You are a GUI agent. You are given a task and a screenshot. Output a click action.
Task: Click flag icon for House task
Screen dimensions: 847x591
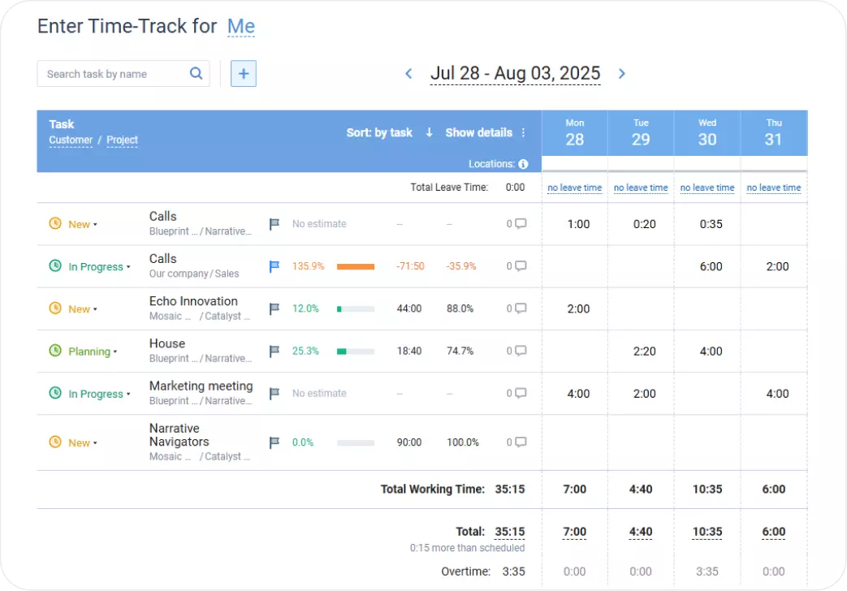[274, 351]
